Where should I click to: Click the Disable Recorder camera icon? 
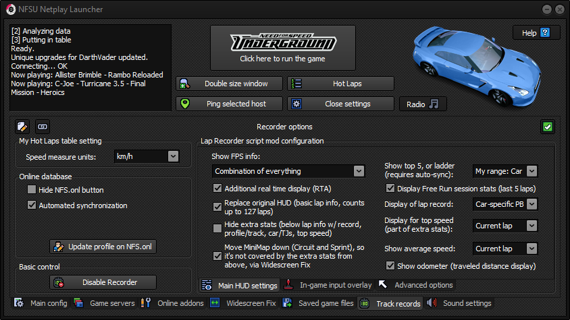click(59, 282)
